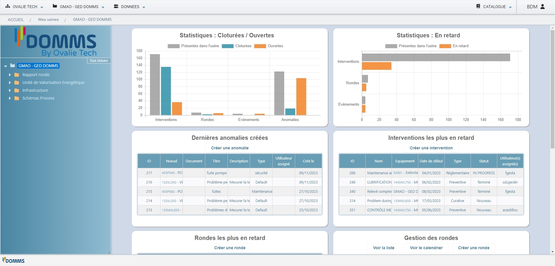This screenshot has height=266, width=555.
Task: Click the CATALOGUE book icon
Action: [478, 6]
